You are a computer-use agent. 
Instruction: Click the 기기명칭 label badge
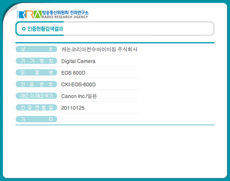[36, 61]
